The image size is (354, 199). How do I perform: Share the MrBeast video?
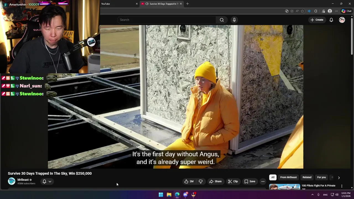215,181
